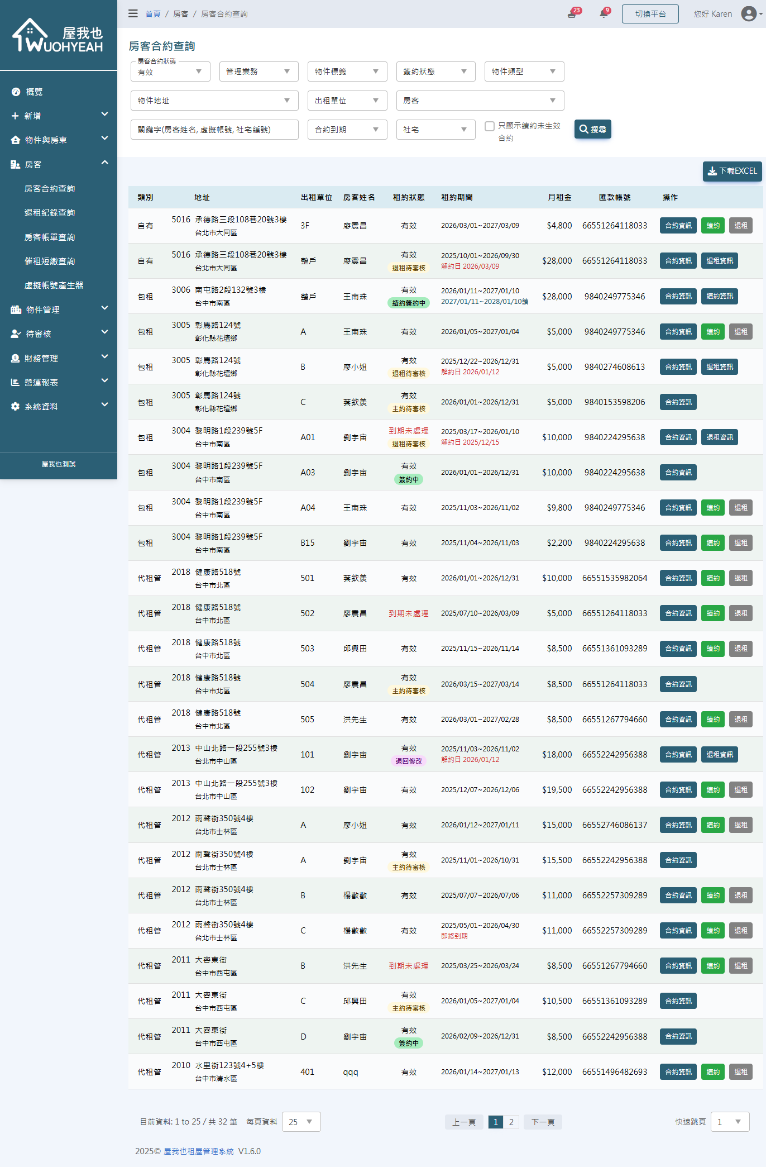
Task: Click the 概覽 dashboard icon in sidebar
Action: click(x=16, y=92)
